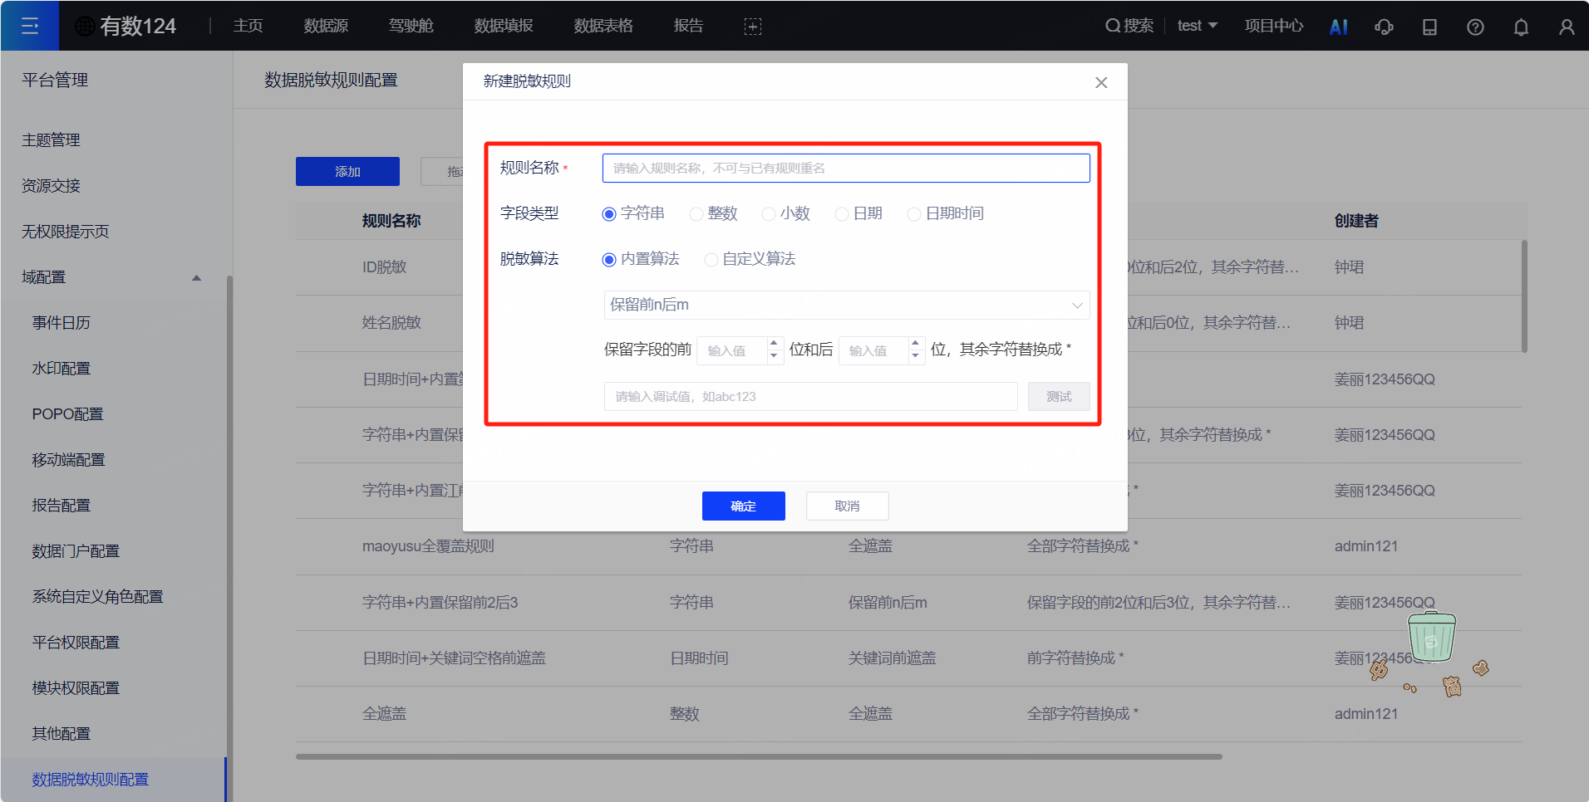Screen dimensions: 1589x802
Task: Confirm the new rule with 确定 button
Action: 743,506
